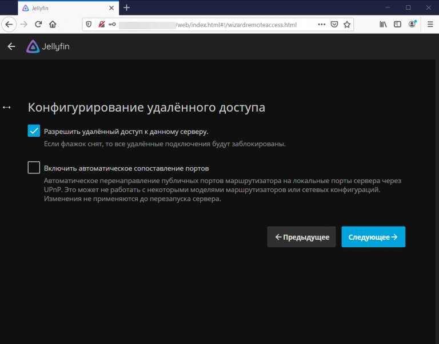439x344 pixels.
Task: Save page to Pocket icon
Action: [334, 25]
